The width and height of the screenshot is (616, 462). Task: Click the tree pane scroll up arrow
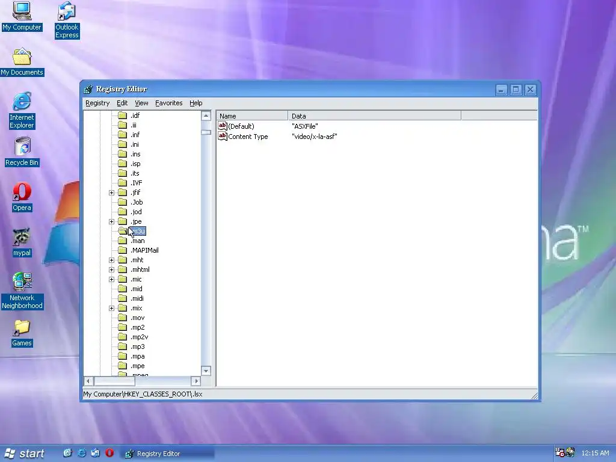point(206,115)
